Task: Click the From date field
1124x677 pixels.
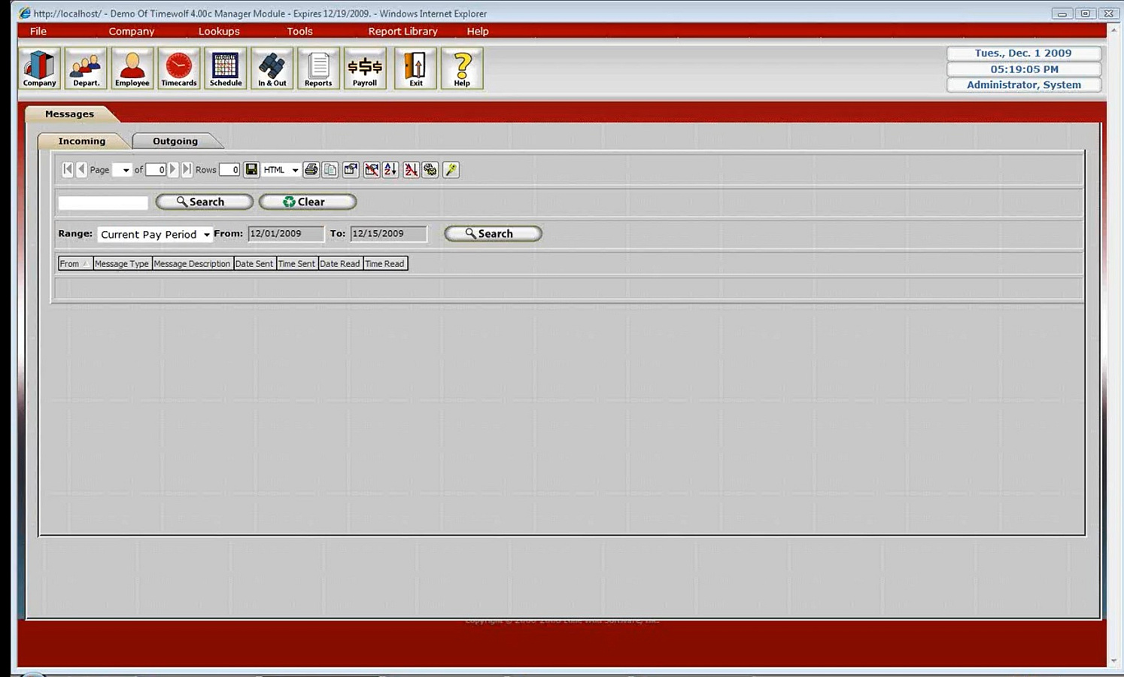Action: (286, 234)
